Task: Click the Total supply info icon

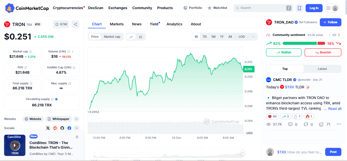Action: coord(31,83)
